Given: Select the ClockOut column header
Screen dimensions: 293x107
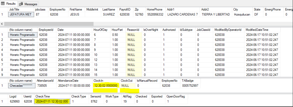Looking at the screenshot, I should click(127, 81).
